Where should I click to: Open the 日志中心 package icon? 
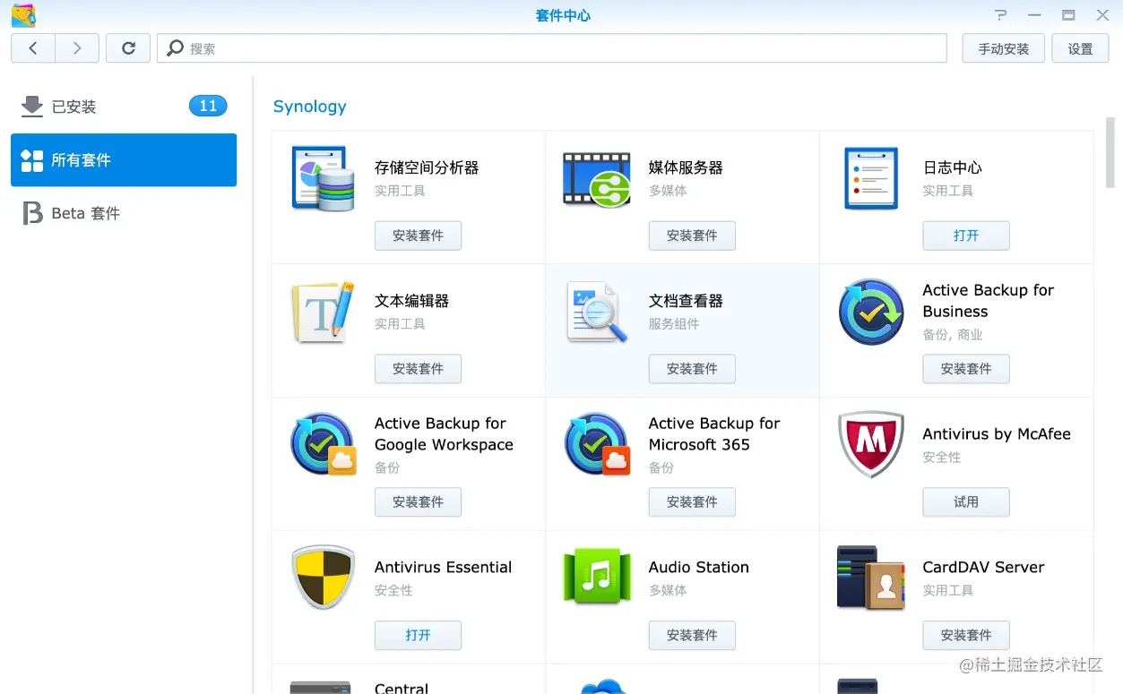tap(870, 178)
